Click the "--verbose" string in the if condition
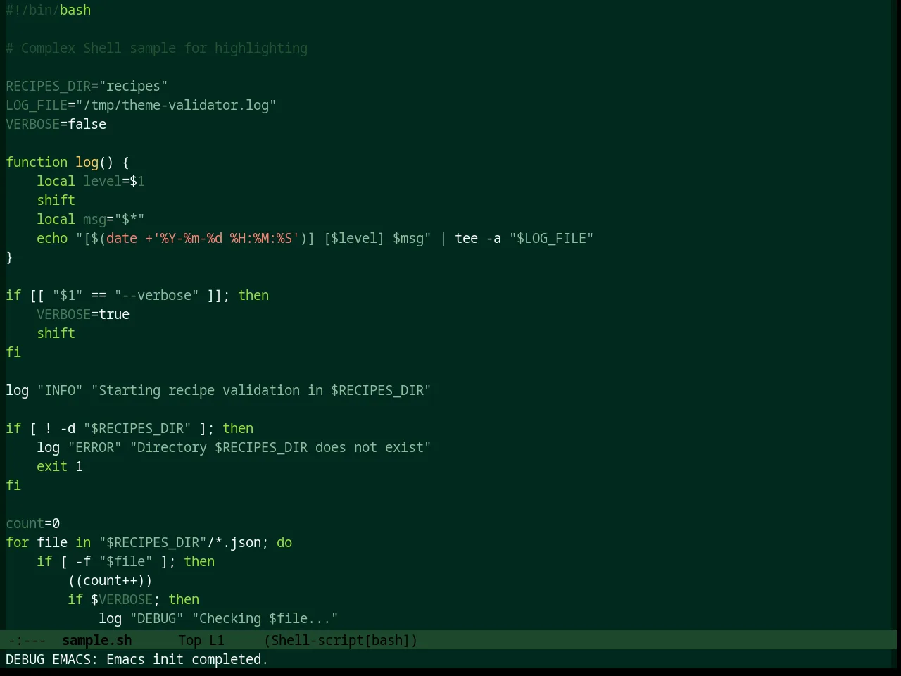Viewport: 901px width, 676px height. [x=157, y=295]
